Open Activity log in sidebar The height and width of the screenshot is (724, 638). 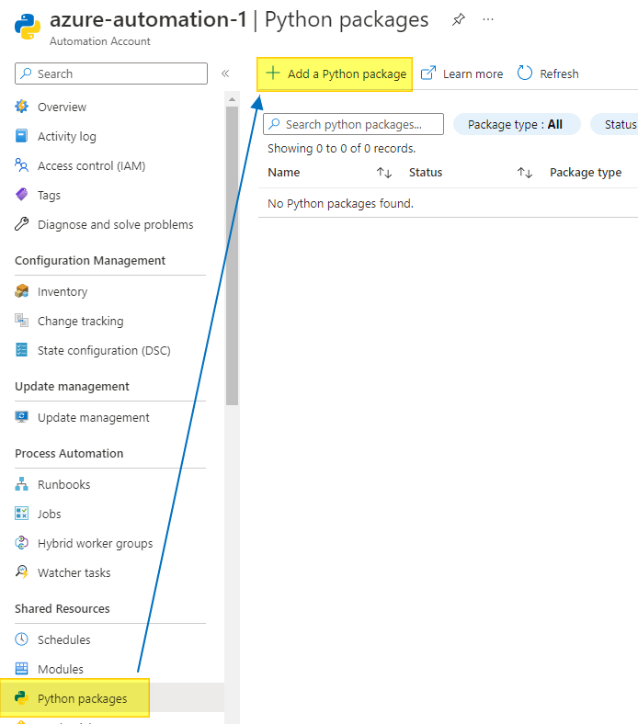(x=67, y=136)
